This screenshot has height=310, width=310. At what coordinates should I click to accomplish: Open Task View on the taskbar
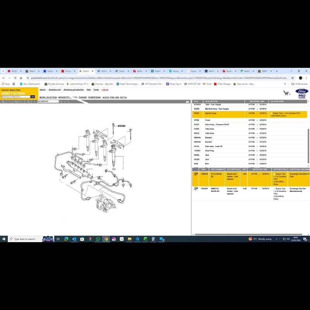click(58, 239)
